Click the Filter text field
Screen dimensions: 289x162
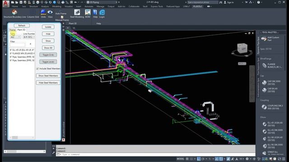tap(18, 45)
